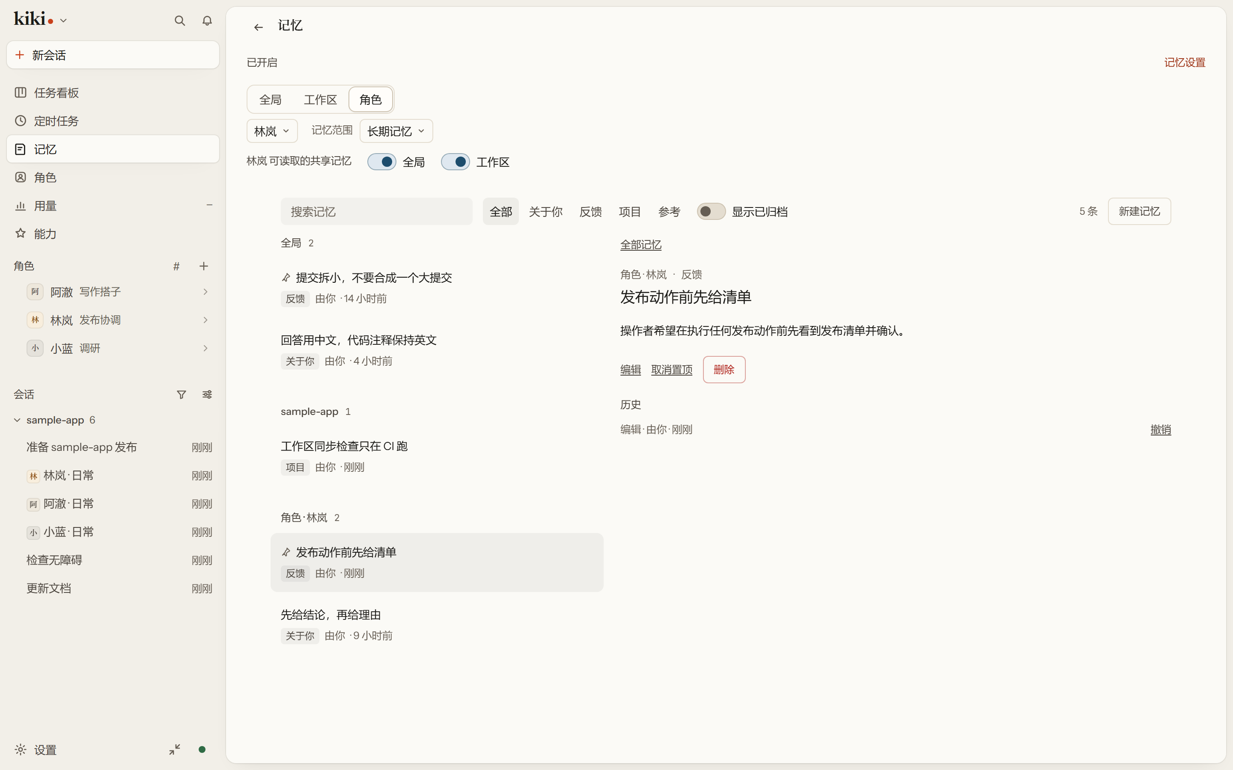Expand the 林岚 发布协调 role chevron
This screenshot has height=770, width=1233.
pyautogui.click(x=205, y=320)
